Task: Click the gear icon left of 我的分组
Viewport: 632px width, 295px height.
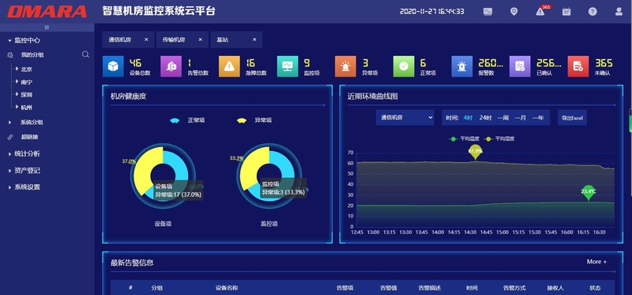Action: (x=10, y=55)
